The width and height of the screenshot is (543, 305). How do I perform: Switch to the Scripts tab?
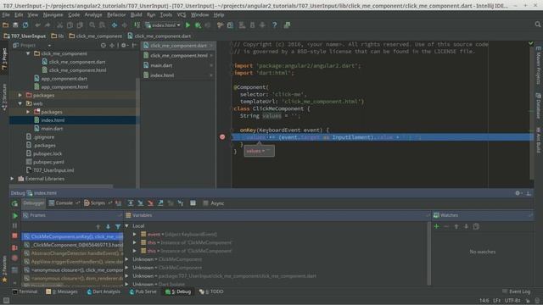point(98,203)
